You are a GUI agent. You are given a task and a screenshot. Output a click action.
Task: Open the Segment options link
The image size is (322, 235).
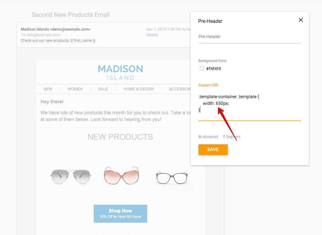(233, 137)
